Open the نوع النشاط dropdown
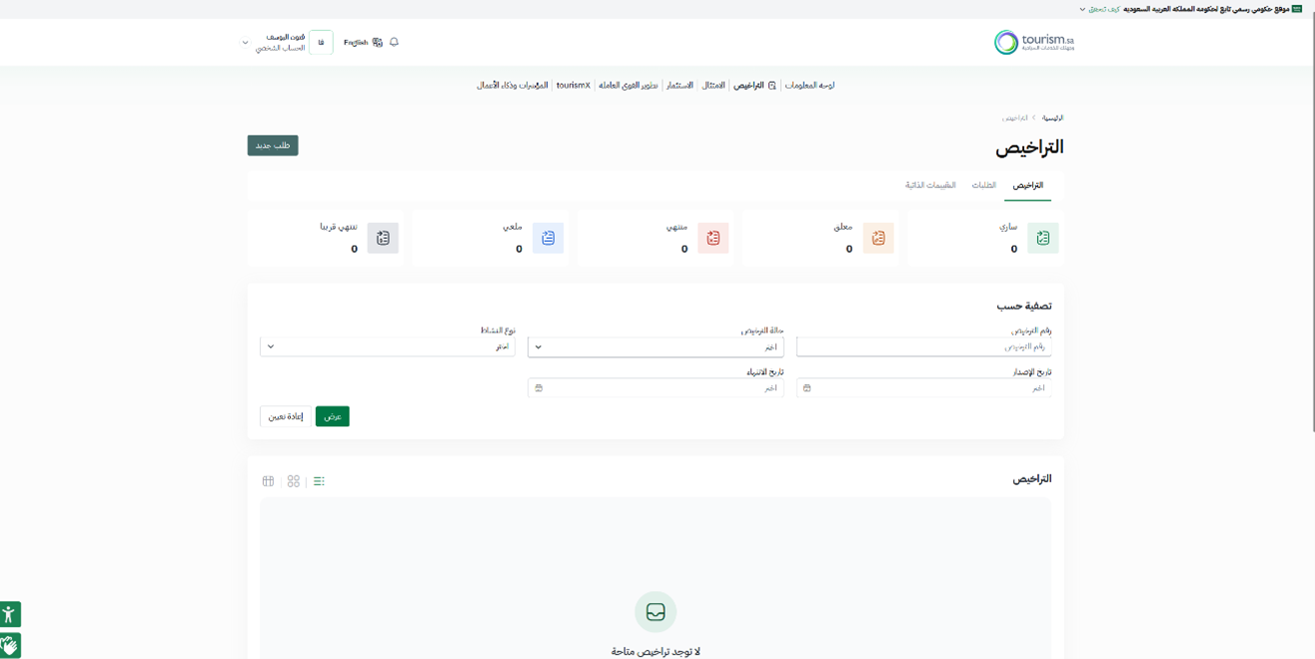The height and width of the screenshot is (659, 1315). tap(388, 347)
